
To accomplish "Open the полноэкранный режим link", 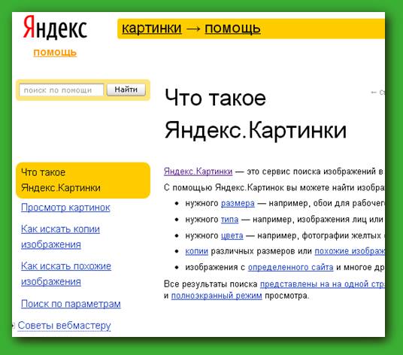I will [x=217, y=296].
